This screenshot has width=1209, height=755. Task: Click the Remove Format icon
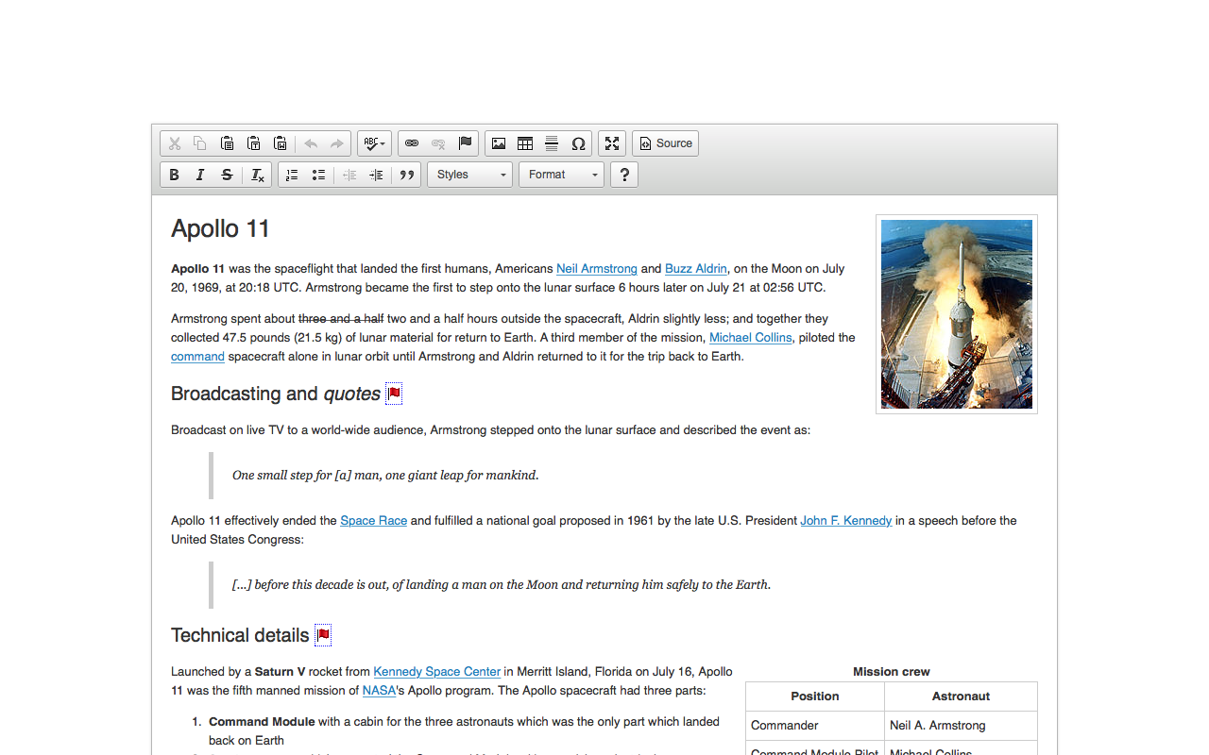pyautogui.click(x=257, y=175)
